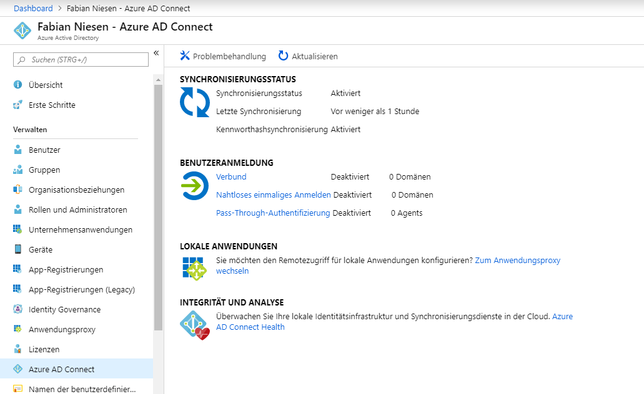This screenshot has height=394, width=644.
Task: Click the App-Registrierungen icon
Action: (x=17, y=269)
